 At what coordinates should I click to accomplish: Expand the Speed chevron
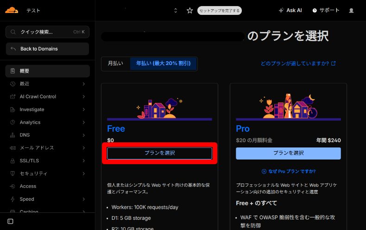(83, 199)
